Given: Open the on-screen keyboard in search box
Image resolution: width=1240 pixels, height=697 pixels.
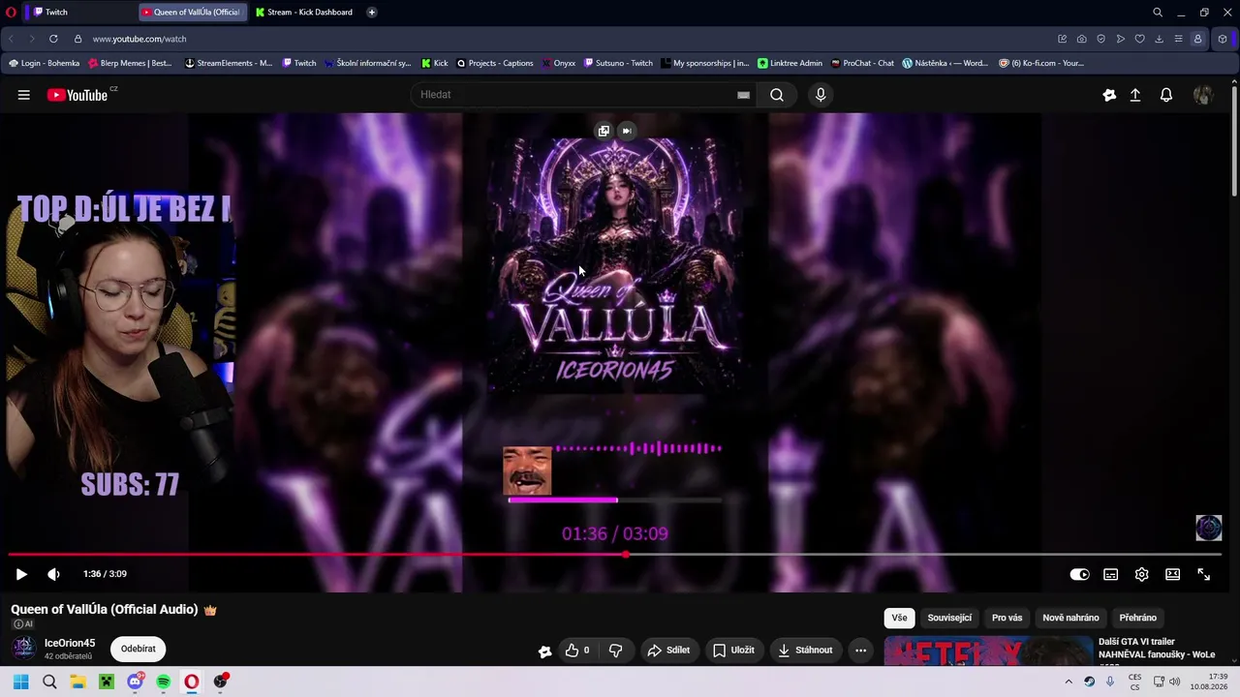Looking at the screenshot, I should click(x=743, y=95).
